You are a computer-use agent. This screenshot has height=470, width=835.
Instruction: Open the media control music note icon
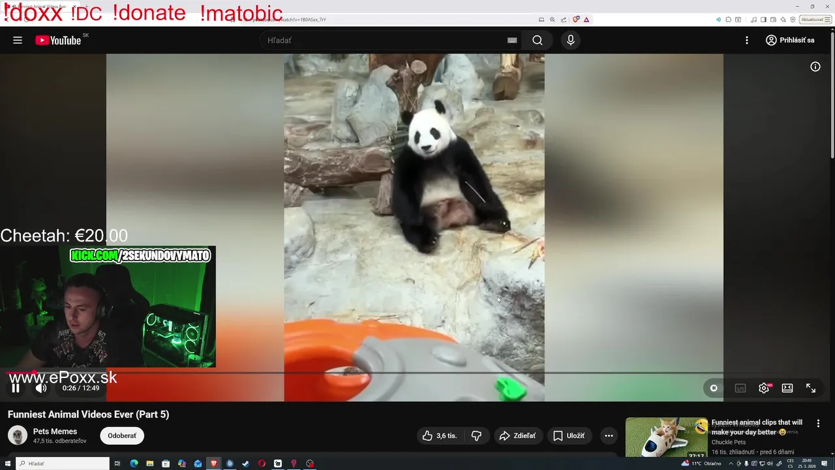click(754, 20)
